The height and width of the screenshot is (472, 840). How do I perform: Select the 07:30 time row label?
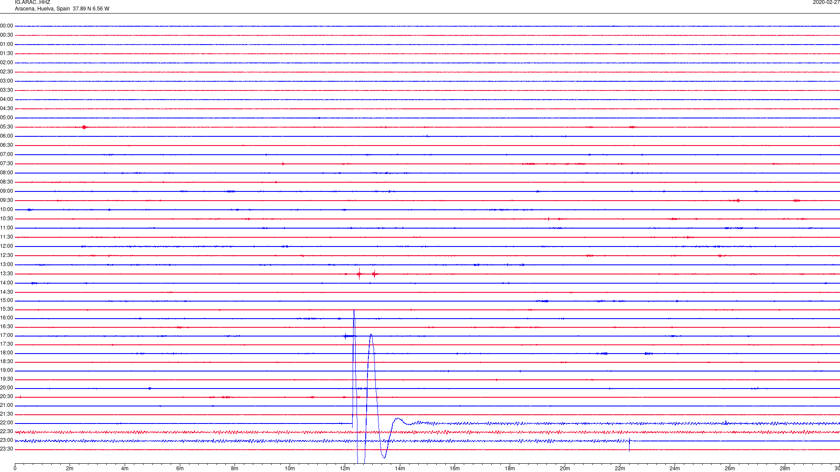[7, 163]
